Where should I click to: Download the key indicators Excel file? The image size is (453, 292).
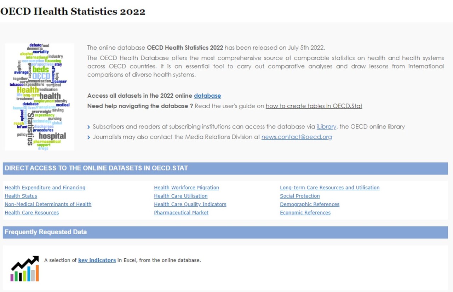97,260
